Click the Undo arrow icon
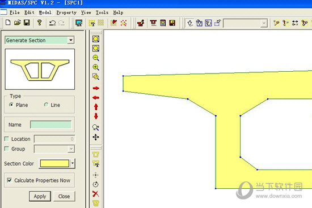 pos(52,23)
